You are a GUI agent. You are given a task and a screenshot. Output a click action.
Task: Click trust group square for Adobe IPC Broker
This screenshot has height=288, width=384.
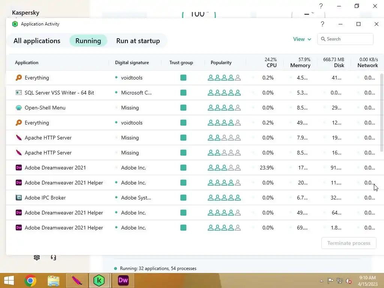183,198
